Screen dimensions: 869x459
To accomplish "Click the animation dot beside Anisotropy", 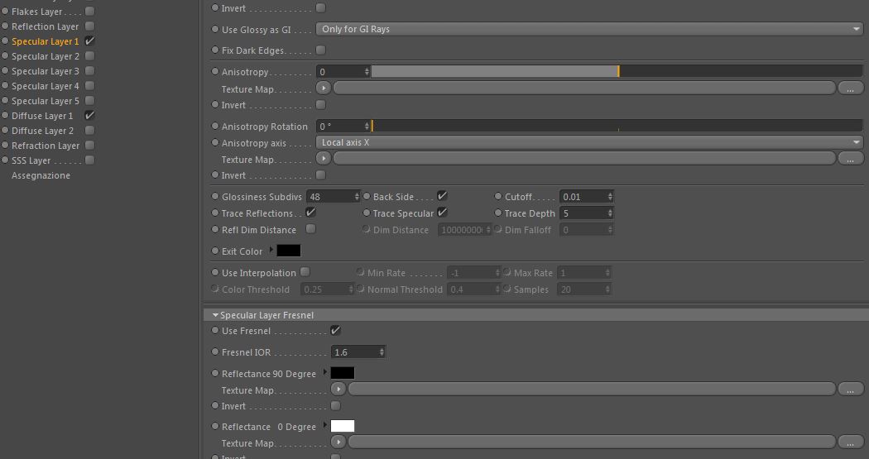I will [215, 71].
